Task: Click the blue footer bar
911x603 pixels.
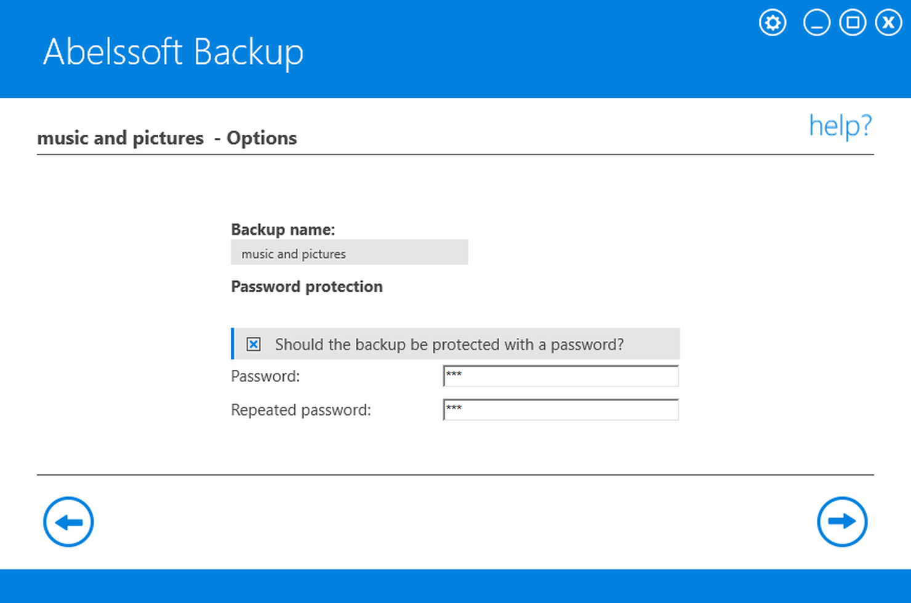Action: coord(455,586)
